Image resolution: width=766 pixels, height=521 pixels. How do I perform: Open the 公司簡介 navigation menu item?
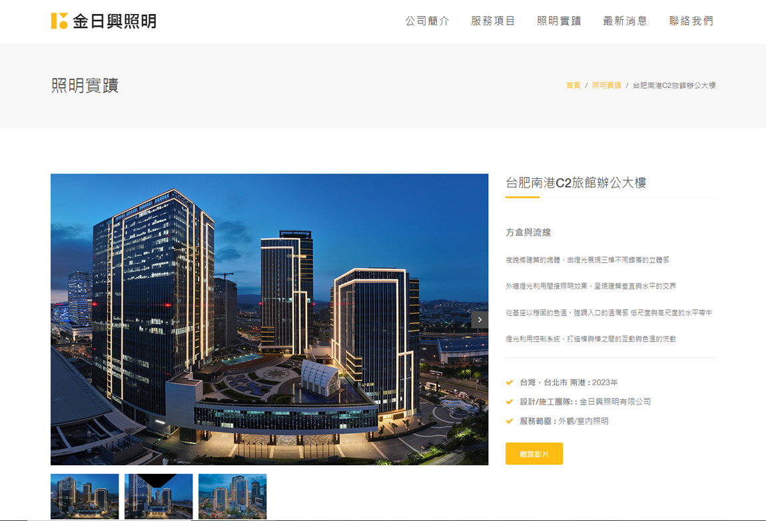[x=427, y=21]
